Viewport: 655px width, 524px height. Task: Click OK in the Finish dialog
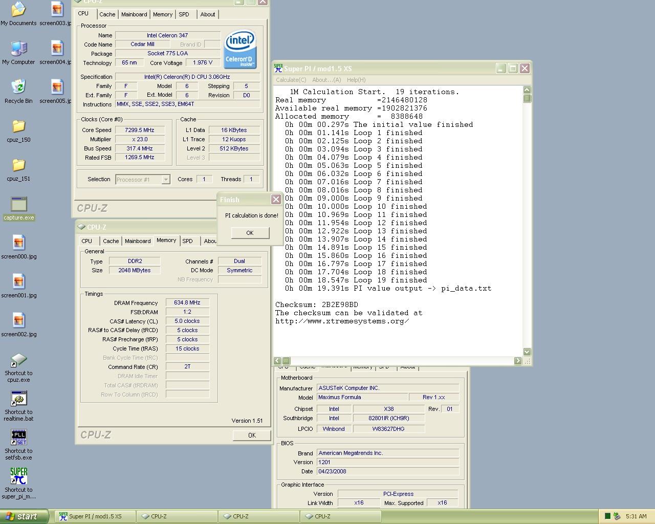pos(250,233)
